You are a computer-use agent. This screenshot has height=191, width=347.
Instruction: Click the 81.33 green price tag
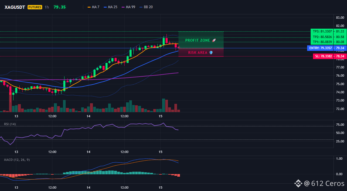pos(340,32)
